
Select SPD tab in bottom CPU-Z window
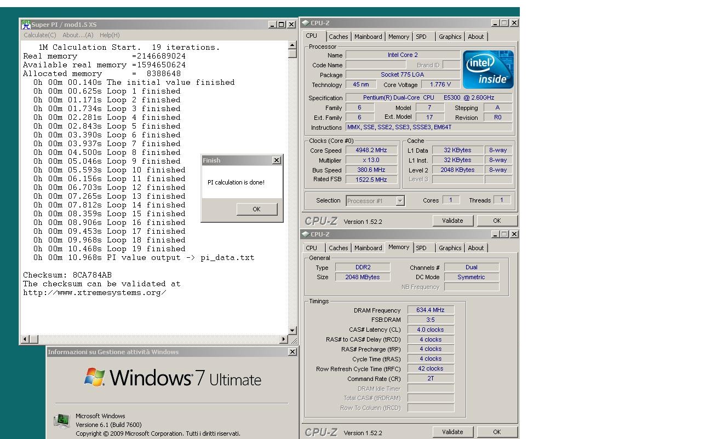click(421, 248)
